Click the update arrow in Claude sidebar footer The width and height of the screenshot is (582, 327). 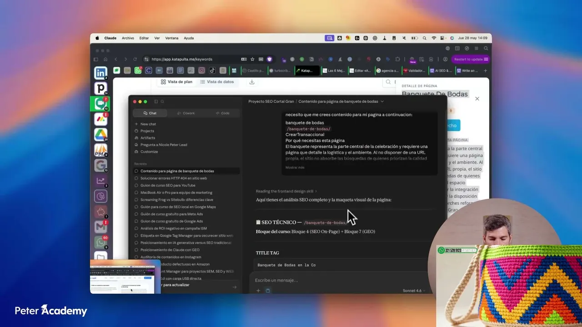click(235, 287)
